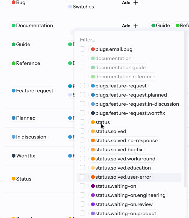Select the plugs.email.bug label chip
The width and height of the screenshot is (189, 218).
tap(111, 49)
